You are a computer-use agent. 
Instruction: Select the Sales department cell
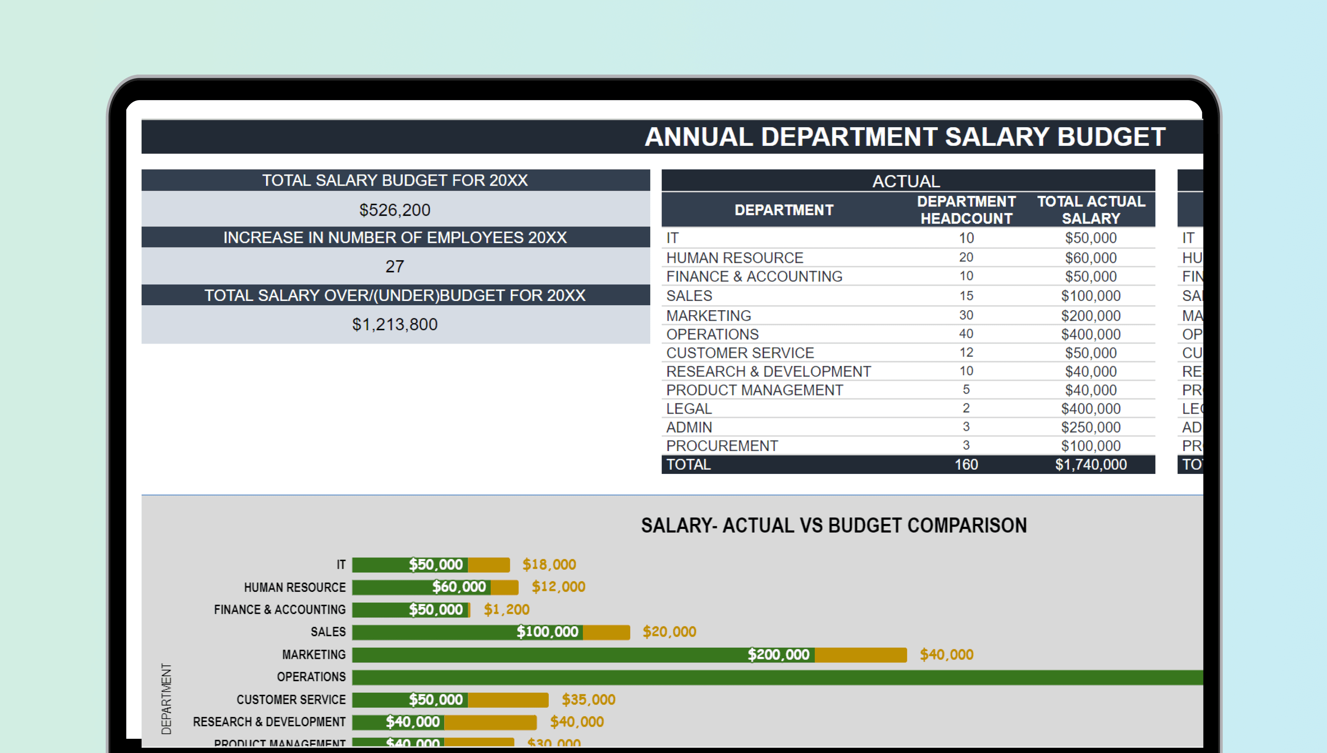[x=689, y=296]
